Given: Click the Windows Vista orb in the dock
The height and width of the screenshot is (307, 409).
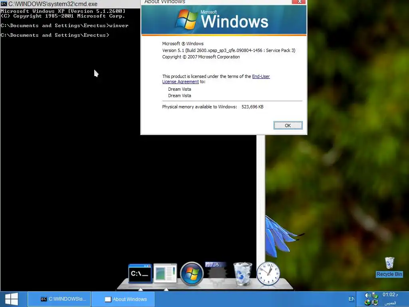Looking at the screenshot, I should (x=192, y=273).
